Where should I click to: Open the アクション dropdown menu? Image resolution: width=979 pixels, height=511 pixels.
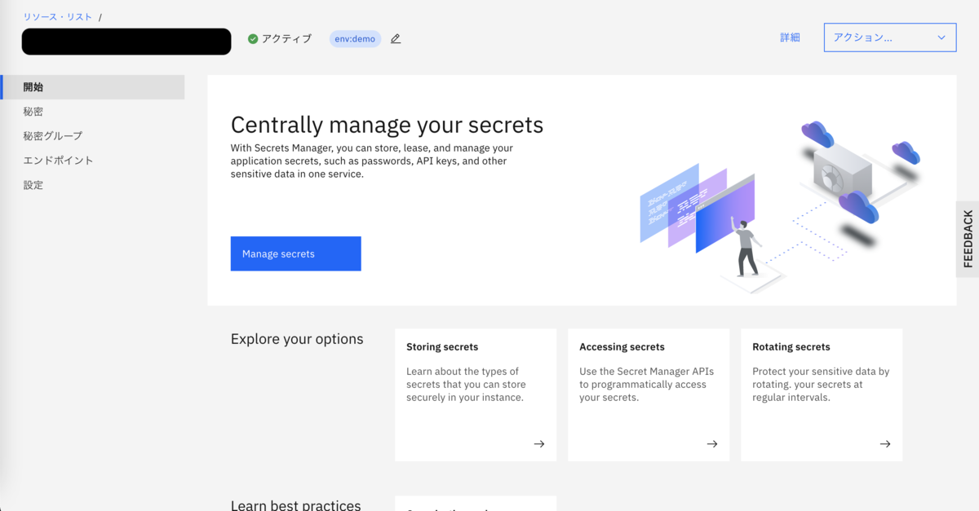889,37
